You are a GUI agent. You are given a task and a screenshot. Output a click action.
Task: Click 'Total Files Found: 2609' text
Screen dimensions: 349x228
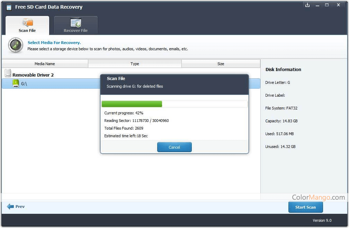click(124, 128)
